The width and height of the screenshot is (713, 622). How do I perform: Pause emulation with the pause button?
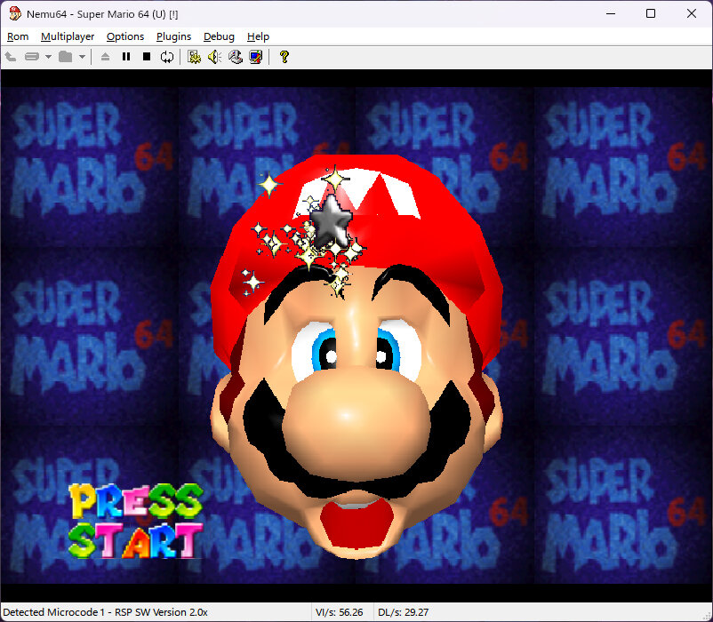[x=126, y=57]
